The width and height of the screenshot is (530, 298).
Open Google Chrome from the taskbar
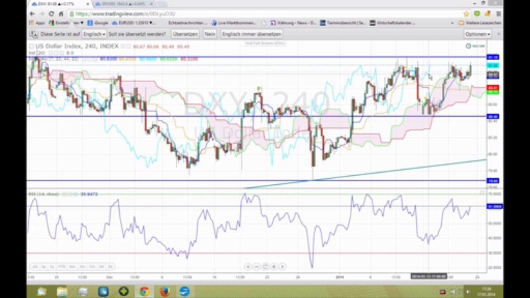click(144, 291)
